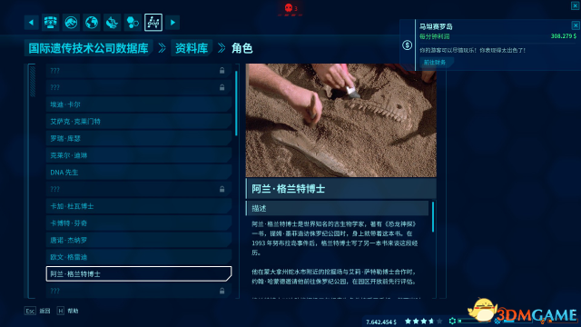Click the padlock icon below DNA 先生
Viewport: 581px width, 327px height.
pyautogui.click(x=222, y=189)
